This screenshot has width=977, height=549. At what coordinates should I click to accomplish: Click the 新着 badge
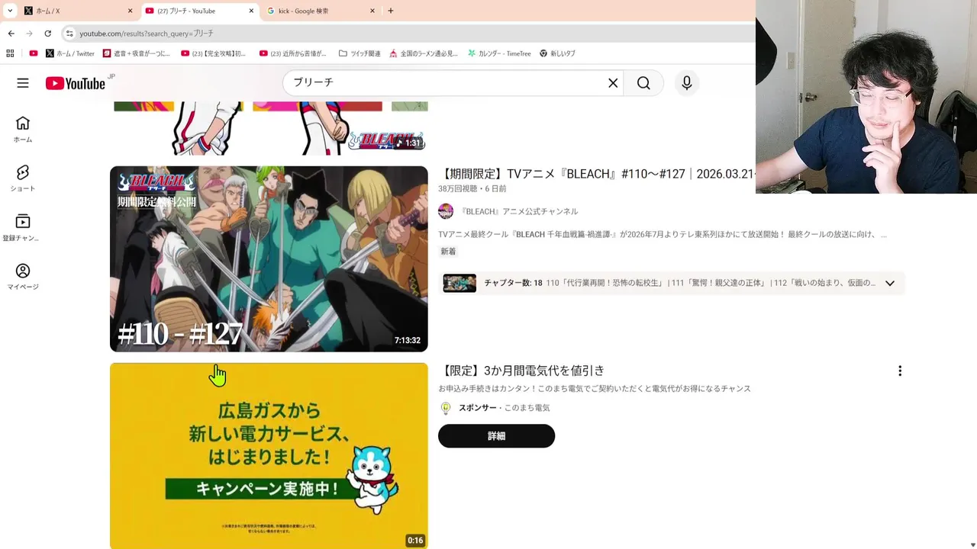448,251
